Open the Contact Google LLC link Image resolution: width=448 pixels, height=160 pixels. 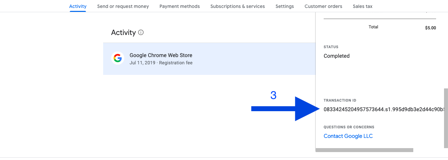(348, 136)
